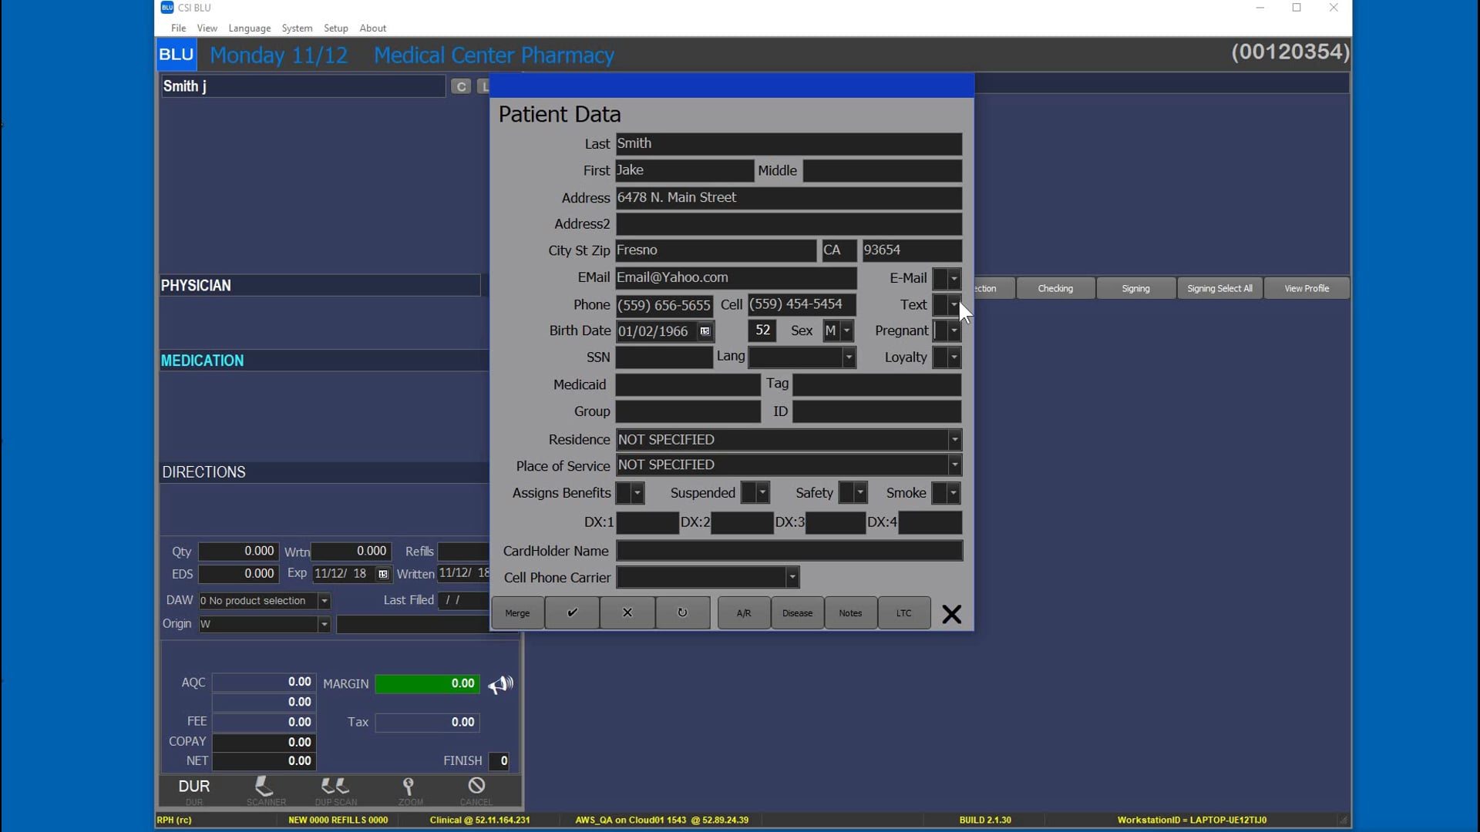Click the CardHolder Name field
Viewport: 1480px width, 832px height.
pos(789,551)
